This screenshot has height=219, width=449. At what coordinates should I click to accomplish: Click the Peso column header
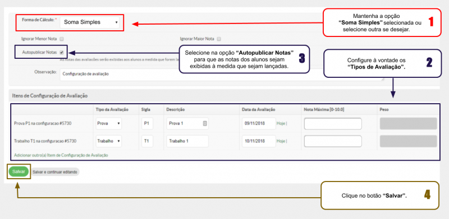coord(384,110)
